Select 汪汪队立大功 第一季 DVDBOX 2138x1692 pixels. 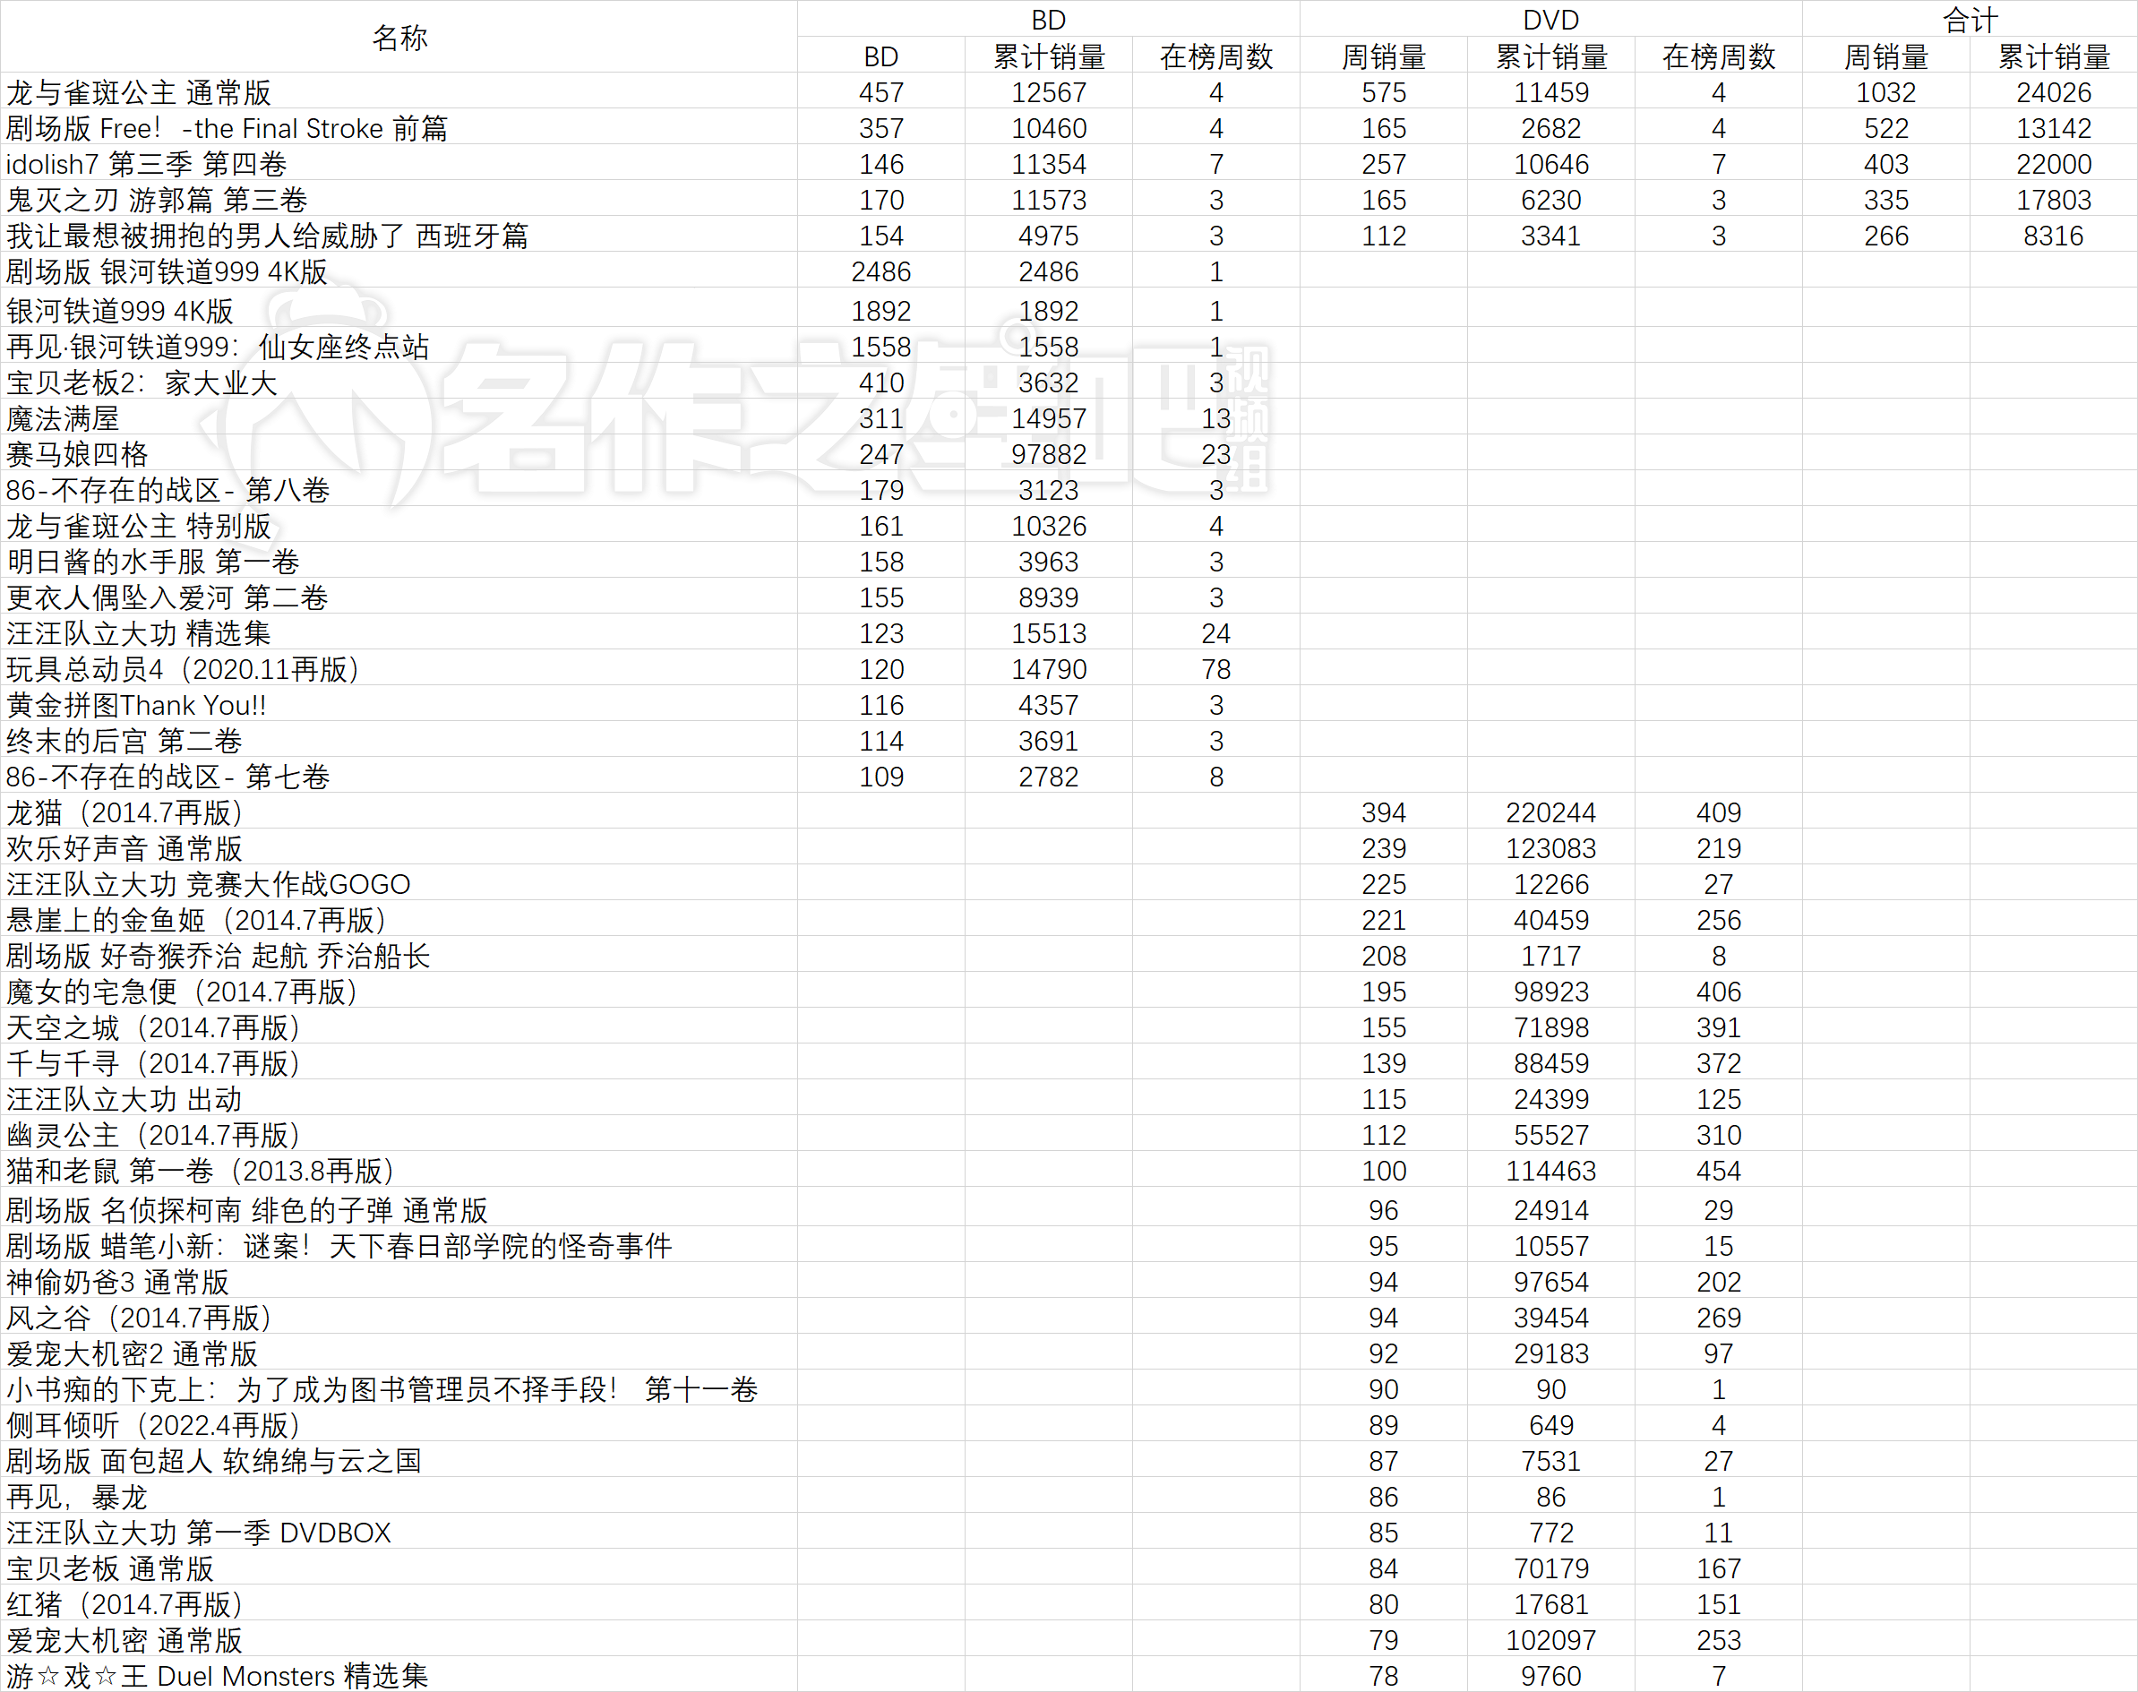pyautogui.click(x=198, y=1533)
